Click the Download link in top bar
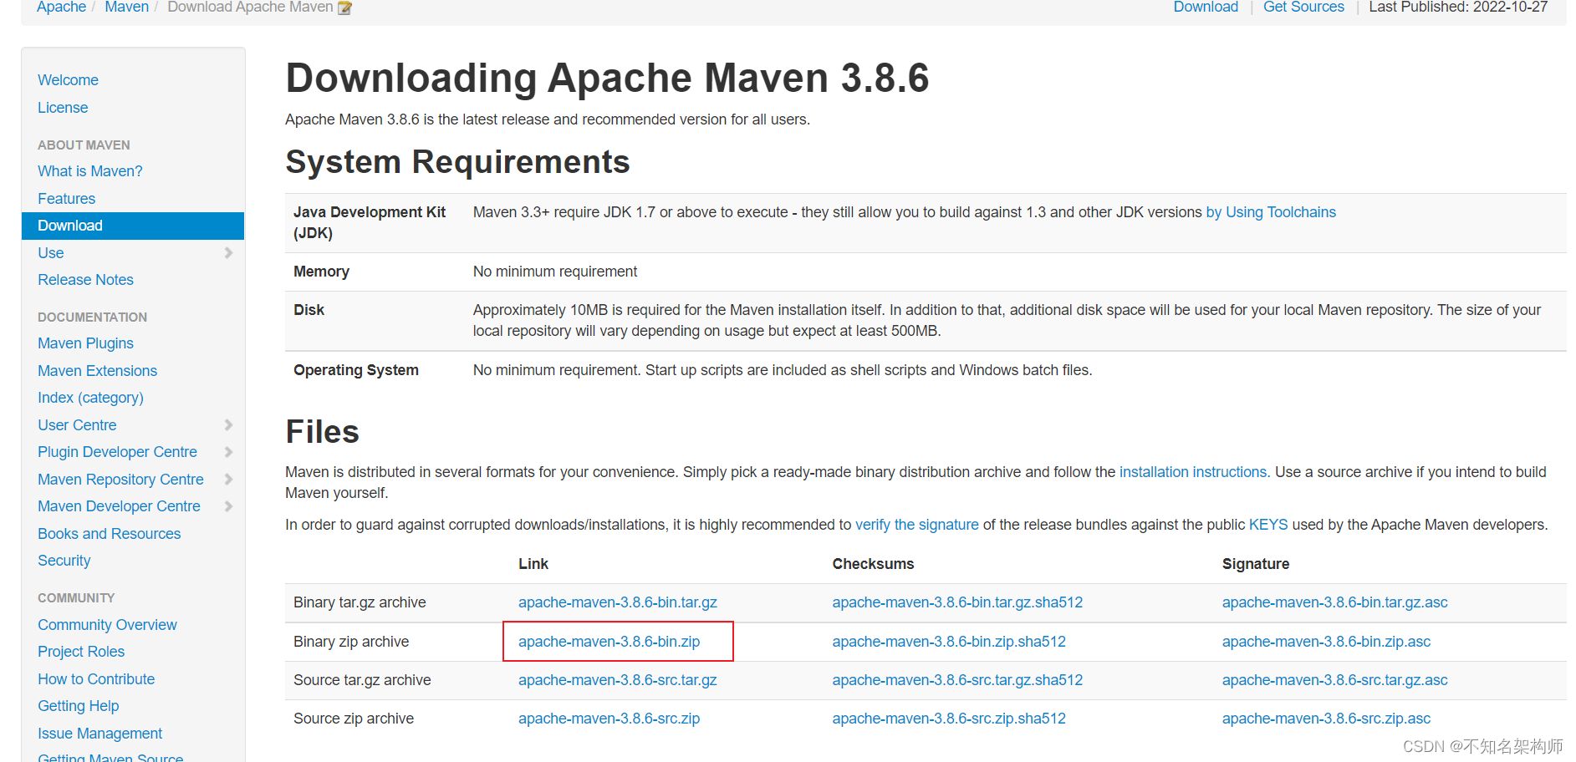The width and height of the screenshot is (1576, 762). click(x=1206, y=7)
